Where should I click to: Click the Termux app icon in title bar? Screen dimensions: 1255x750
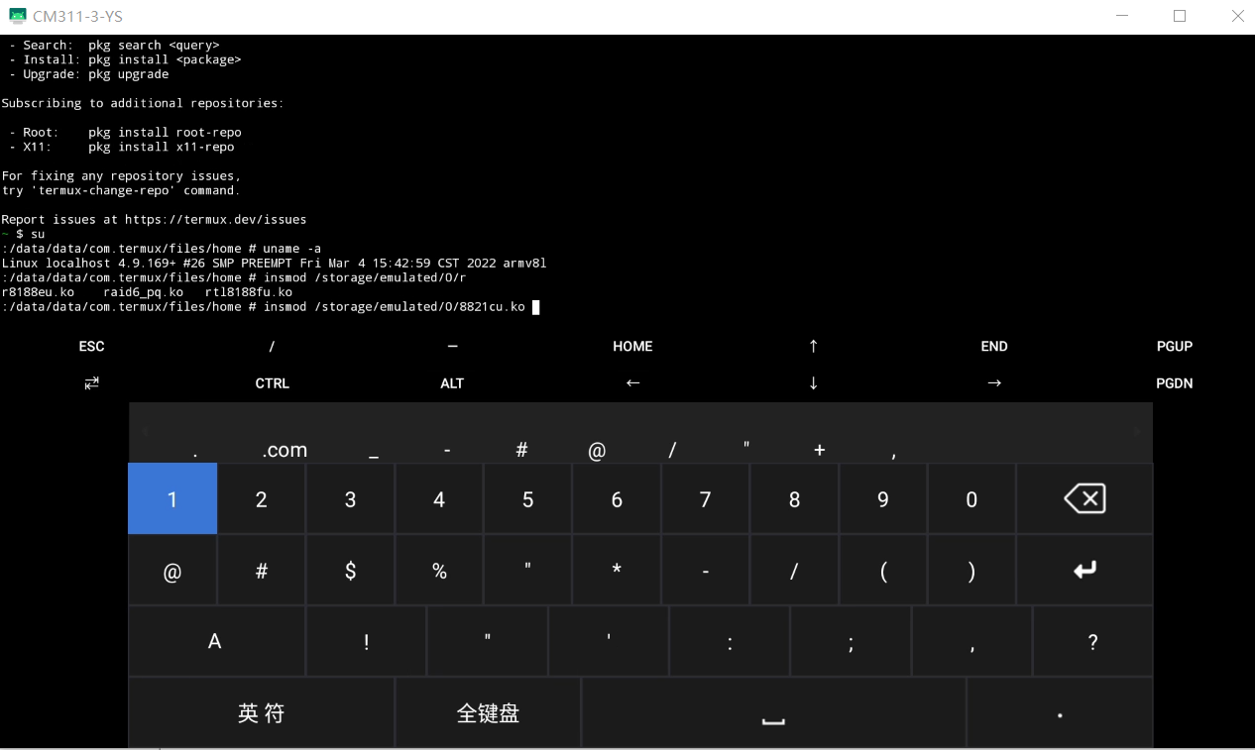coord(18,15)
